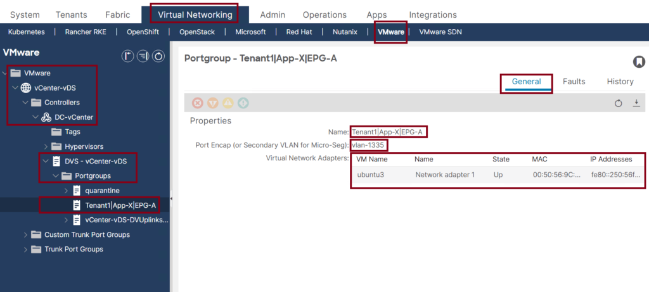The height and width of the screenshot is (292, 649).
Task: Collapse the root VMware tree node
Action: coord(4,73)
